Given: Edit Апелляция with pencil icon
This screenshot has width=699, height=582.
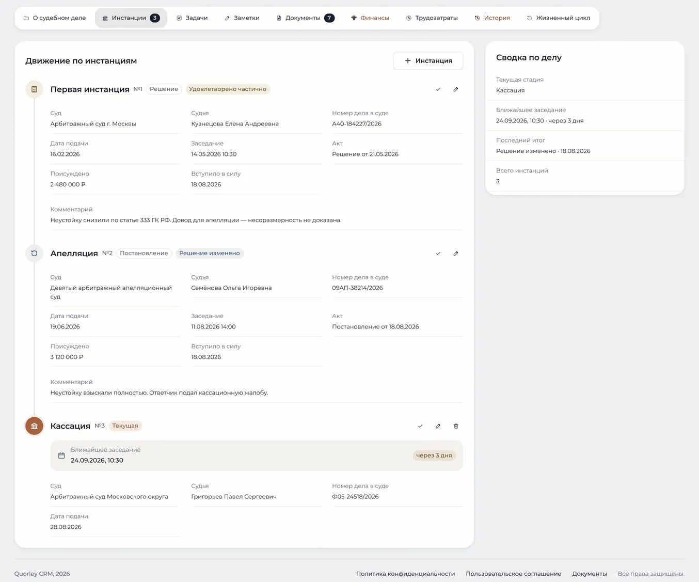Looking at the screenshot, I should coord(456,254).
